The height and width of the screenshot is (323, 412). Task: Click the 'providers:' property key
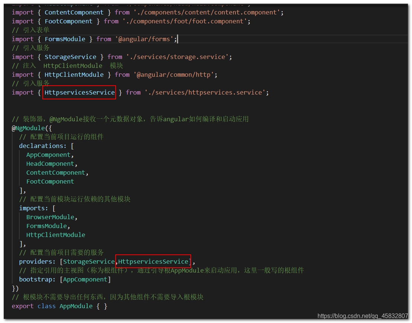(37, 262)
